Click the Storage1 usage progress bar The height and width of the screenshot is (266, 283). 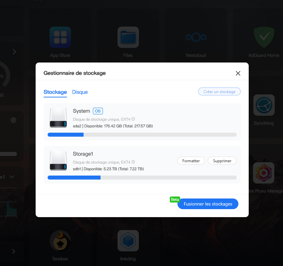click(142, 178)
